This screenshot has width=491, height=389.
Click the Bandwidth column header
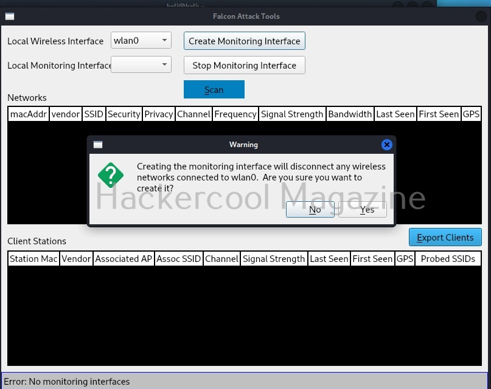point(350,114)
